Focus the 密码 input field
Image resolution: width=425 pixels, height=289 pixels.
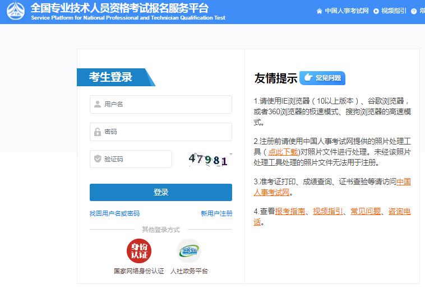[165, 132]
